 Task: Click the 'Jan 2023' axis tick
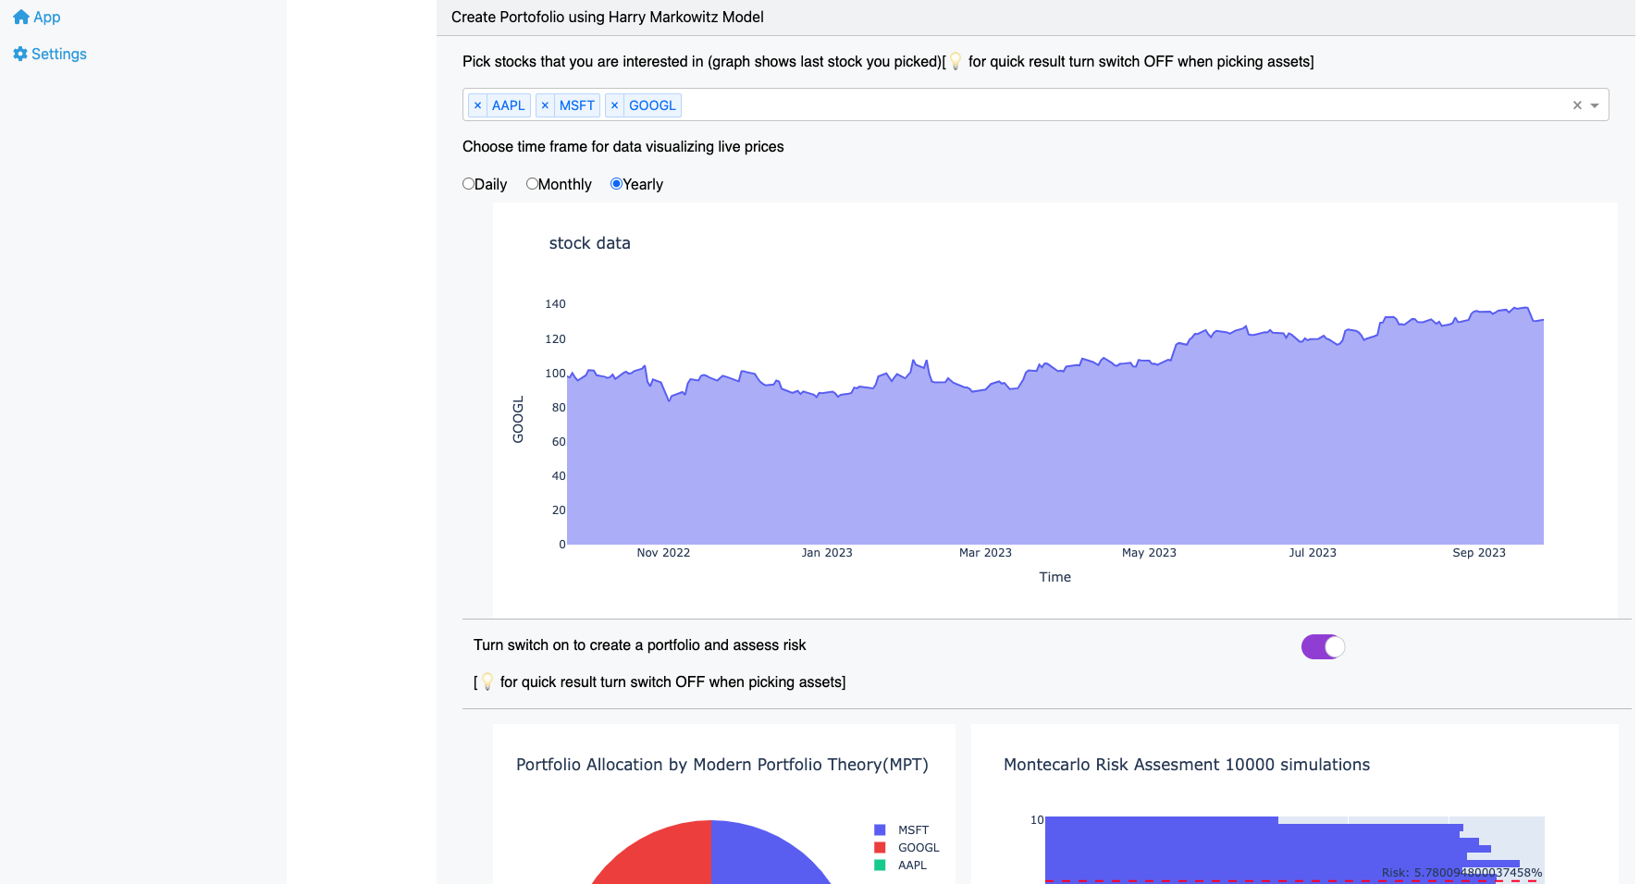coord(827,553)
